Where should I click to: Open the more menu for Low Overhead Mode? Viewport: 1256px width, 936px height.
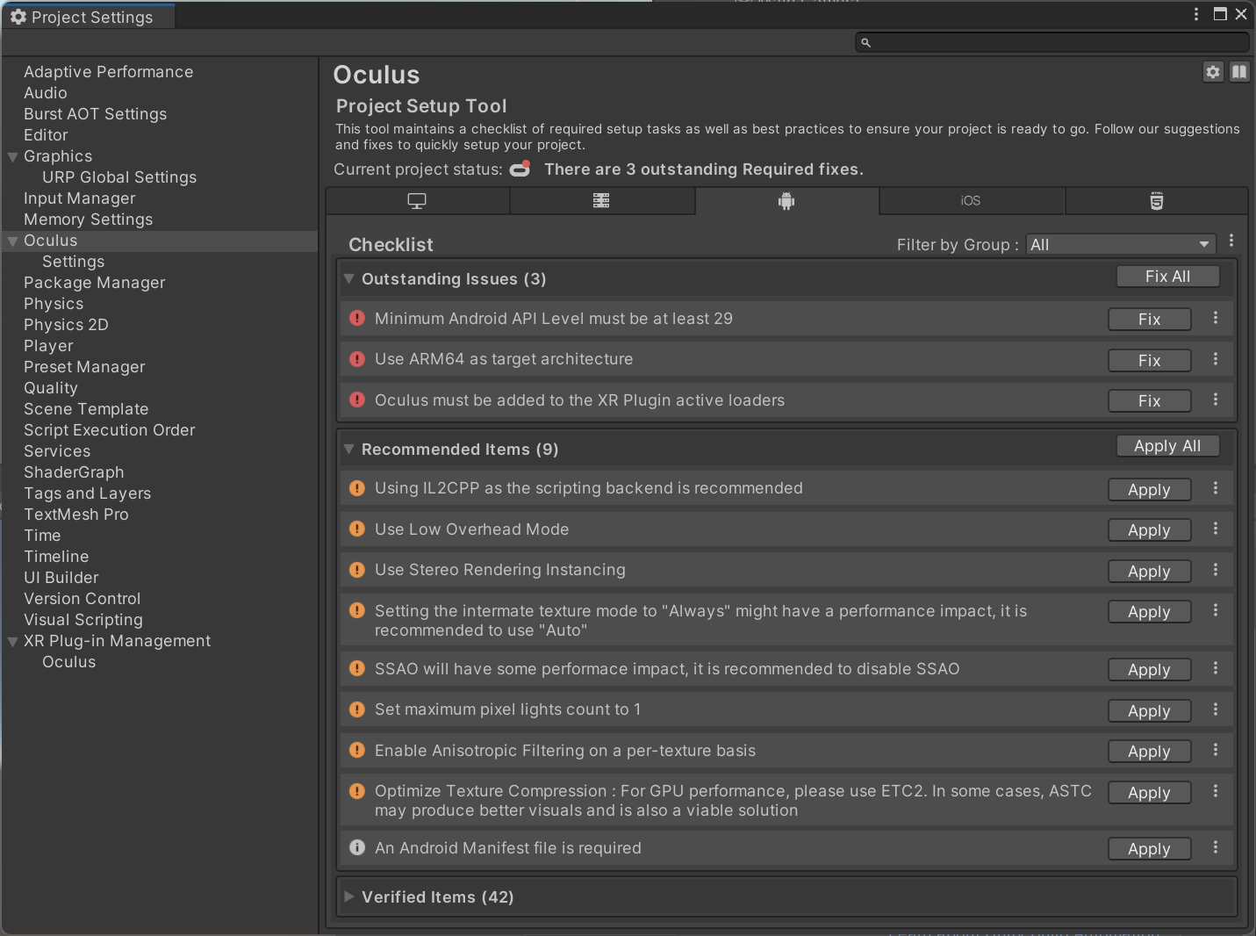point(1216,529)
